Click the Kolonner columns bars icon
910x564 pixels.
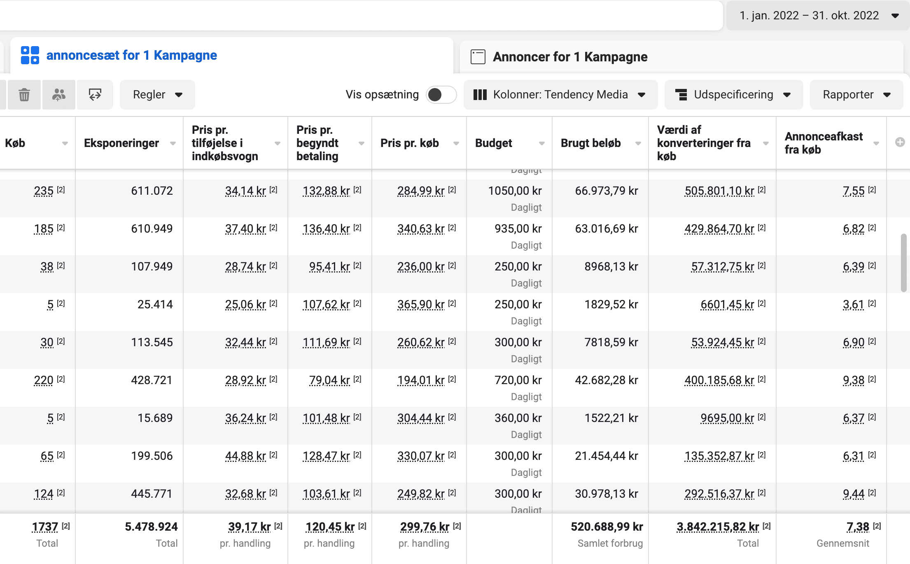pyautogui.click(x=480, y=95)
